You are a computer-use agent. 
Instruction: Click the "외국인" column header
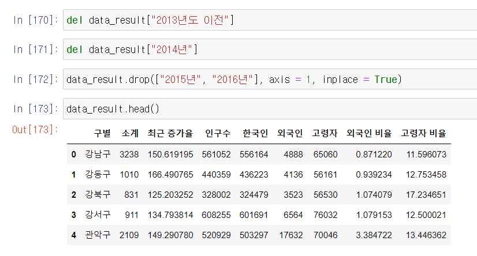pyautogui.click(x=290, y=133)
